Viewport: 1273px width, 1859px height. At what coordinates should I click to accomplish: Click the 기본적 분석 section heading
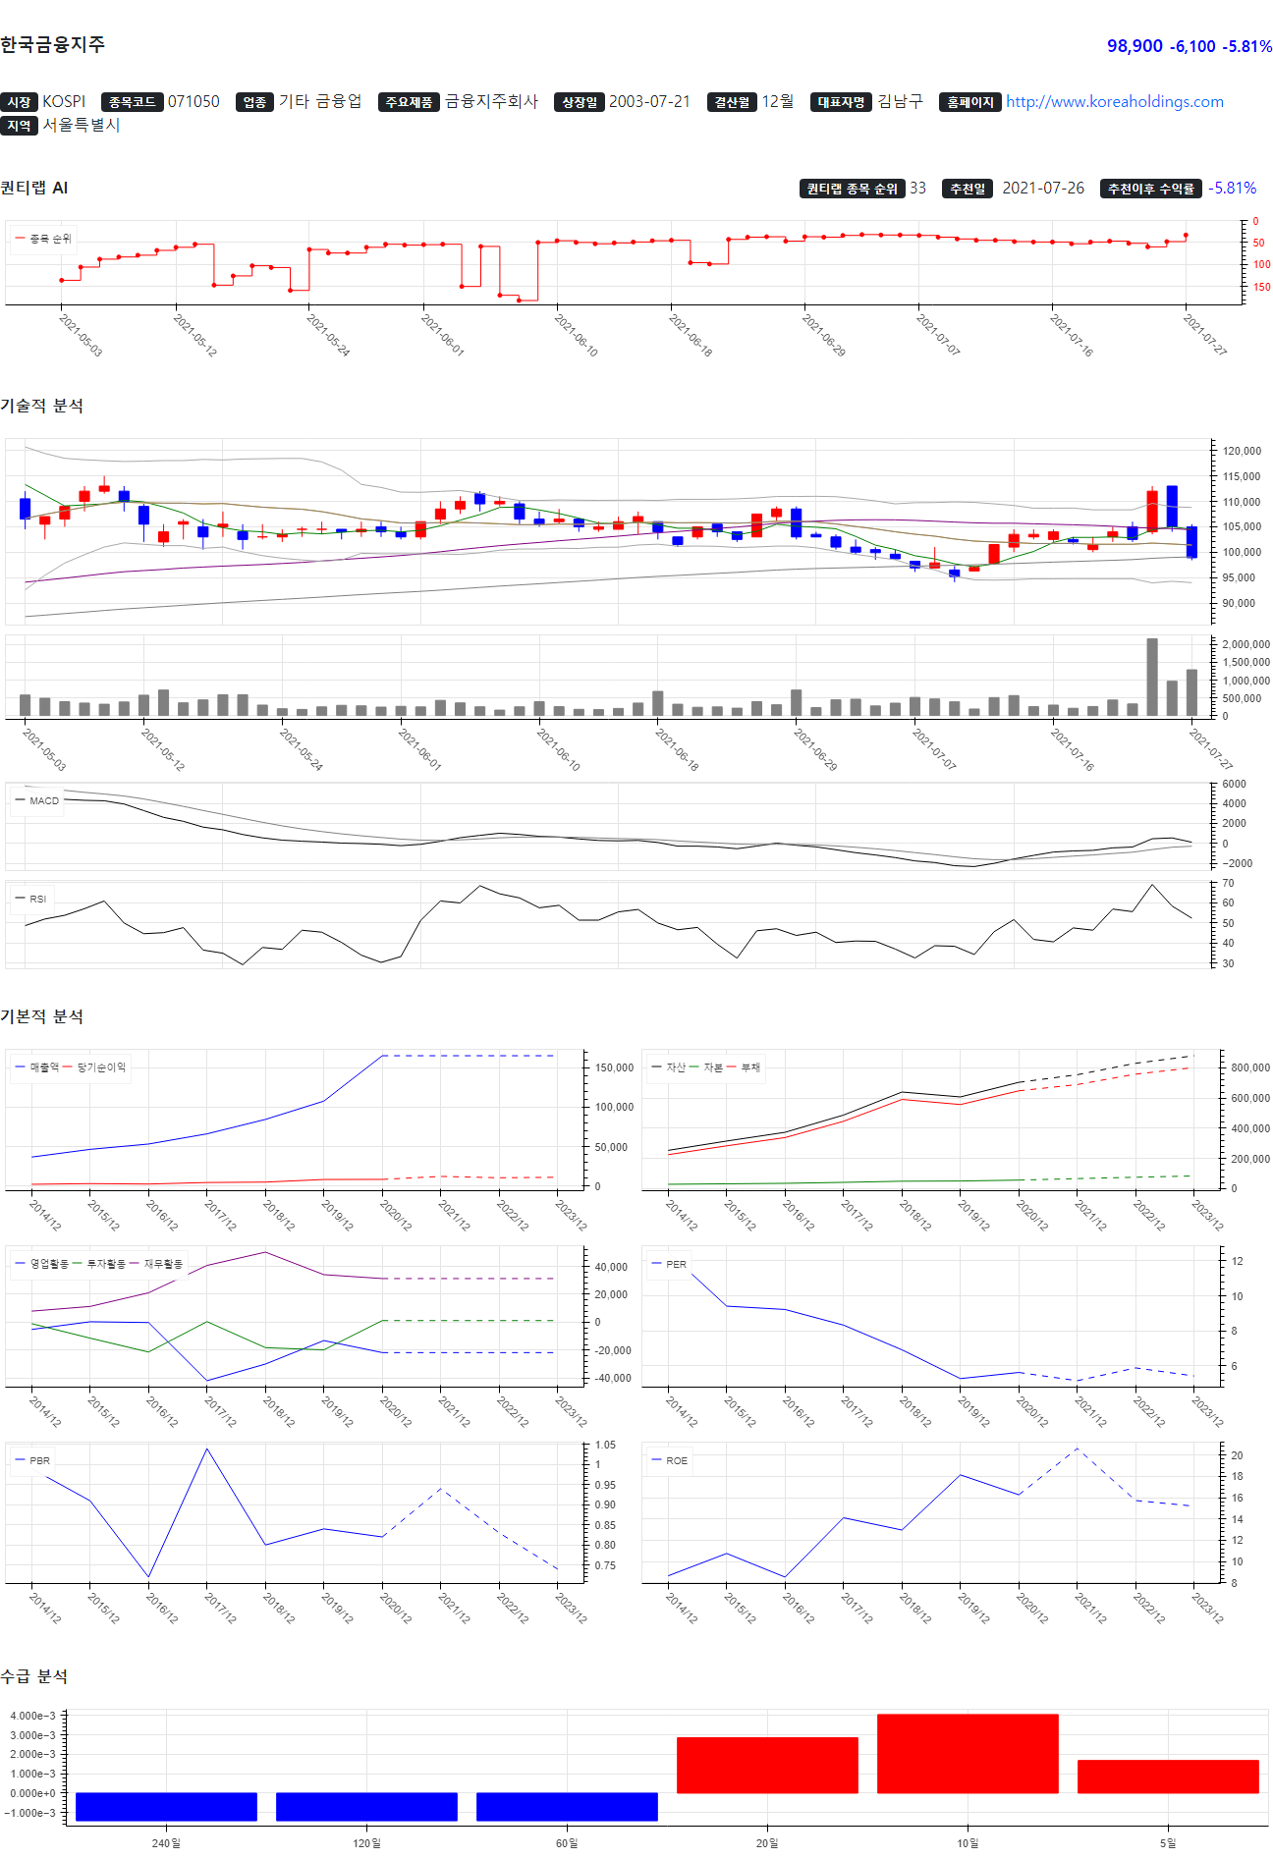pyautogui.click(x=41, y=1016)
